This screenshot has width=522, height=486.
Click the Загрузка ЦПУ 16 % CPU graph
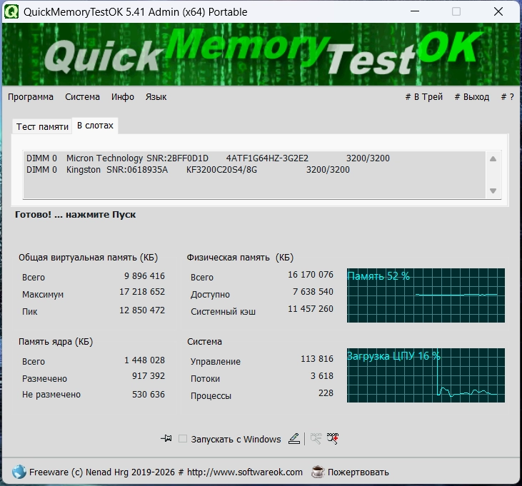tap(426, 375)
